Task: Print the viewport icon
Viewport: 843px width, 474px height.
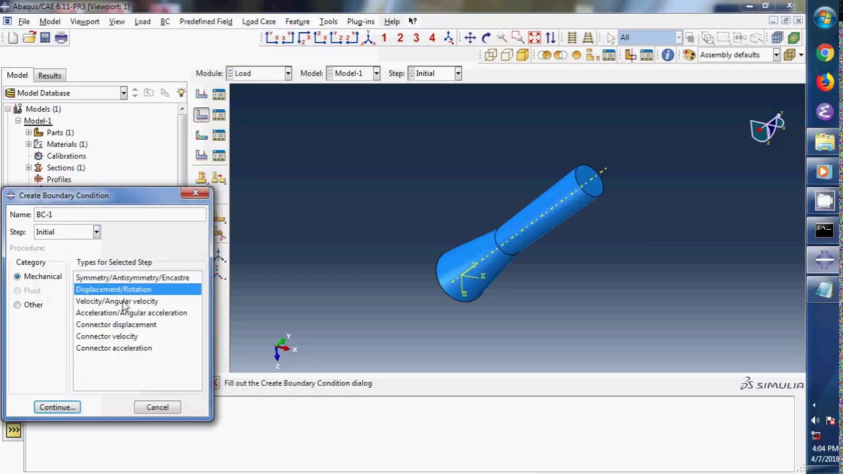Action: click(x=61, y=38)
